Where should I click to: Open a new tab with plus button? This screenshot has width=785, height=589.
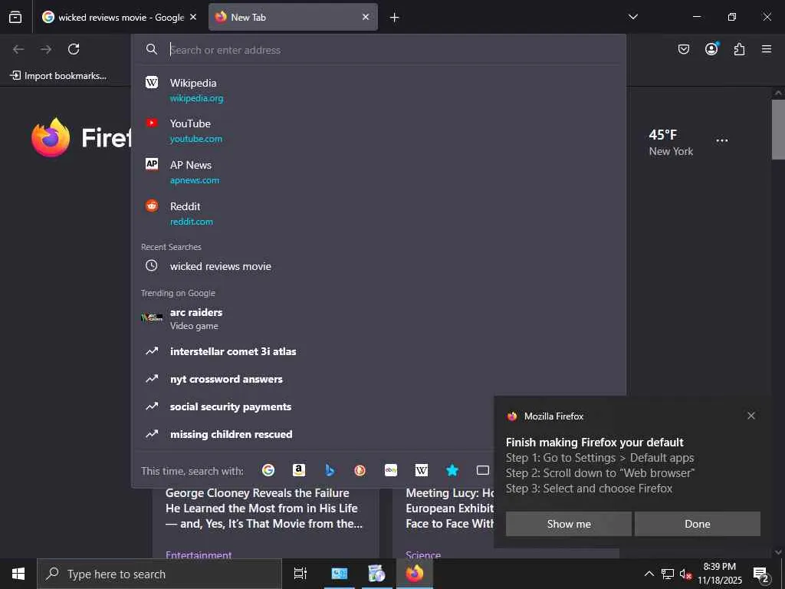pyautogui.click(x=395, y=18)
